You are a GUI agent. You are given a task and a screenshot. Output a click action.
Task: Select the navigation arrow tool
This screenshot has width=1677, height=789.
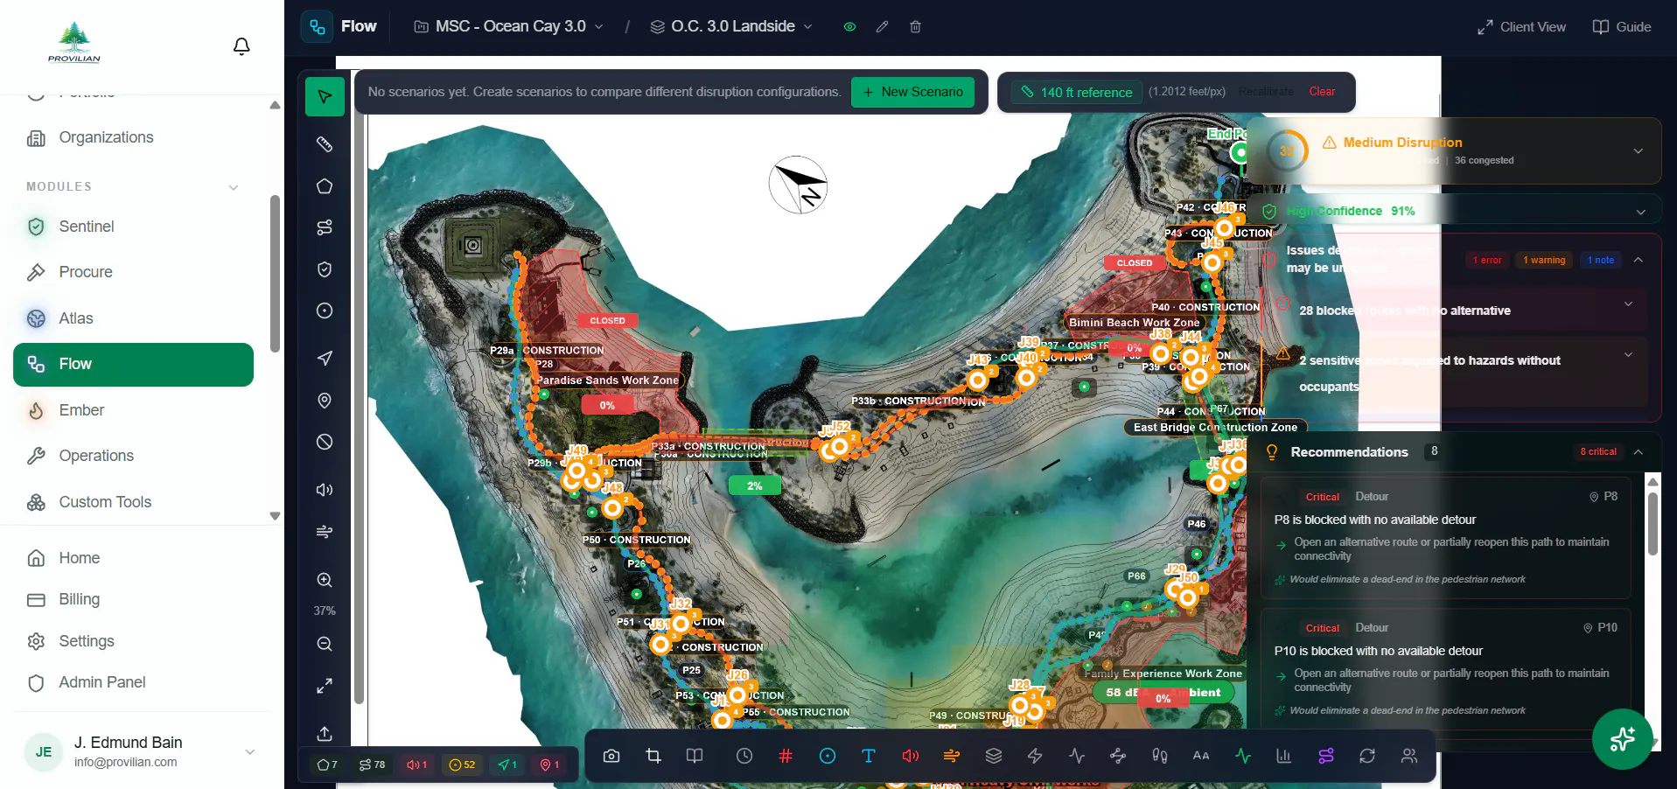click(325, 358)
